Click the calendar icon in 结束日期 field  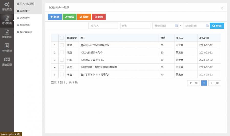(207, 26)
